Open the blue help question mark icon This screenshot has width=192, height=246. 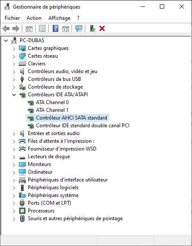click(56, 28)
